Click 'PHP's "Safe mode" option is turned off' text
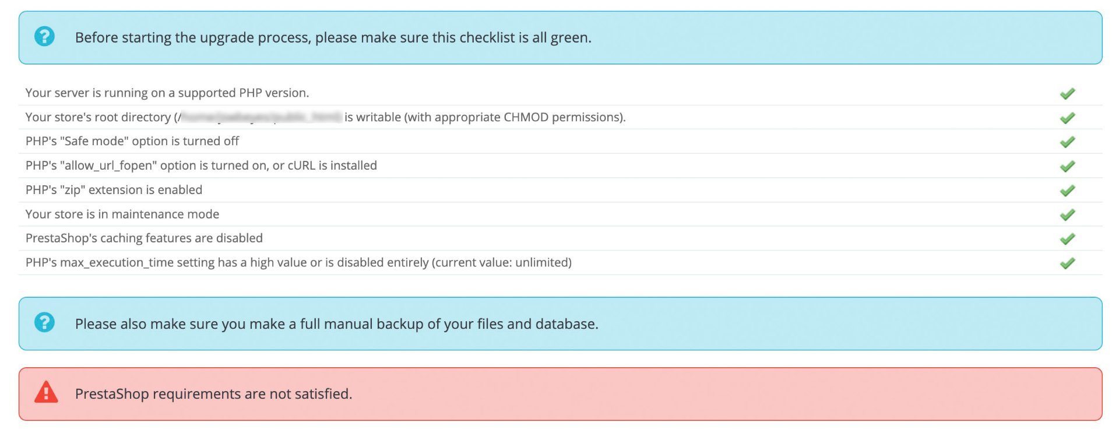The width and height of the screenshot is (1119, 443). point(132,141)
